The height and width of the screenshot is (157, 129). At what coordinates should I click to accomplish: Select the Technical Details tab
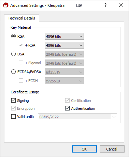click(21, 18)
